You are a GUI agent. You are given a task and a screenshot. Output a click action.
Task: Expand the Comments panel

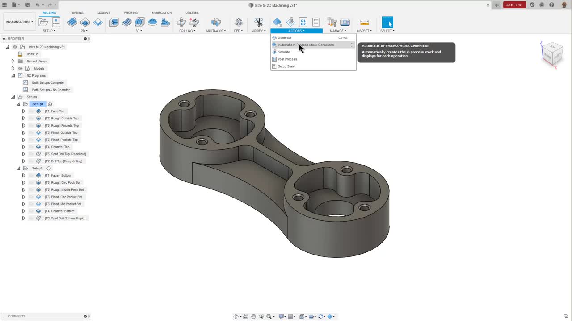tap(85, 317)
